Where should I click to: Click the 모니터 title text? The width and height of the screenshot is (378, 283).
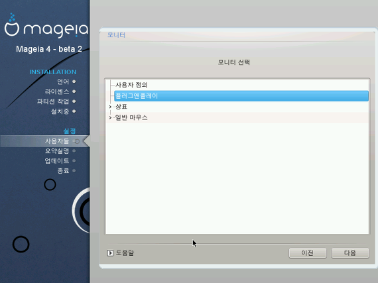pos(116,35)
